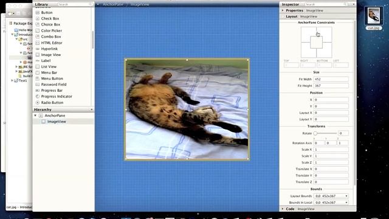This screenshot has height=219, width=389.
Task: Select the Combo Box control icon
Action: coord(38,36)
